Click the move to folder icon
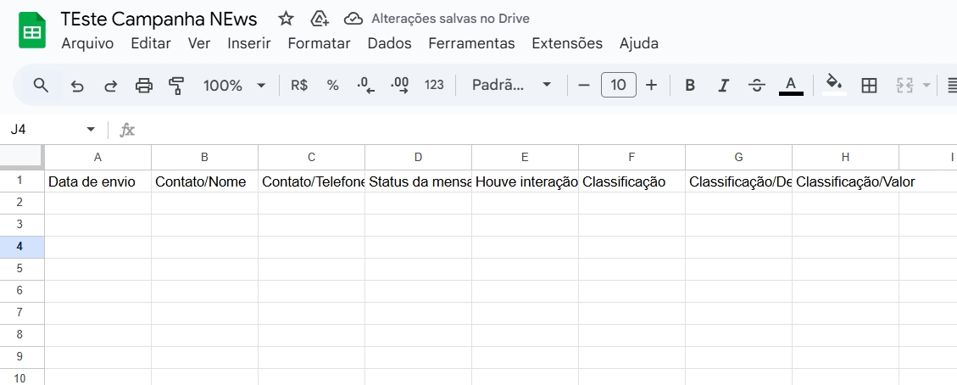Image resolution: width=957 pixels, height=385 pixels. coord(320,19)
